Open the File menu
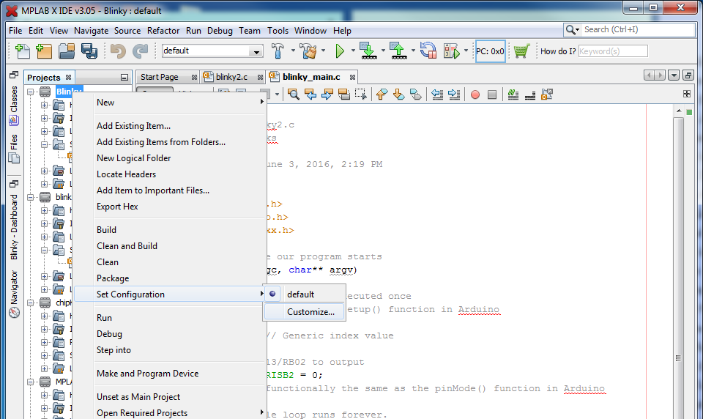The width and height of the screenshot is (703, 419). [15, 31]
